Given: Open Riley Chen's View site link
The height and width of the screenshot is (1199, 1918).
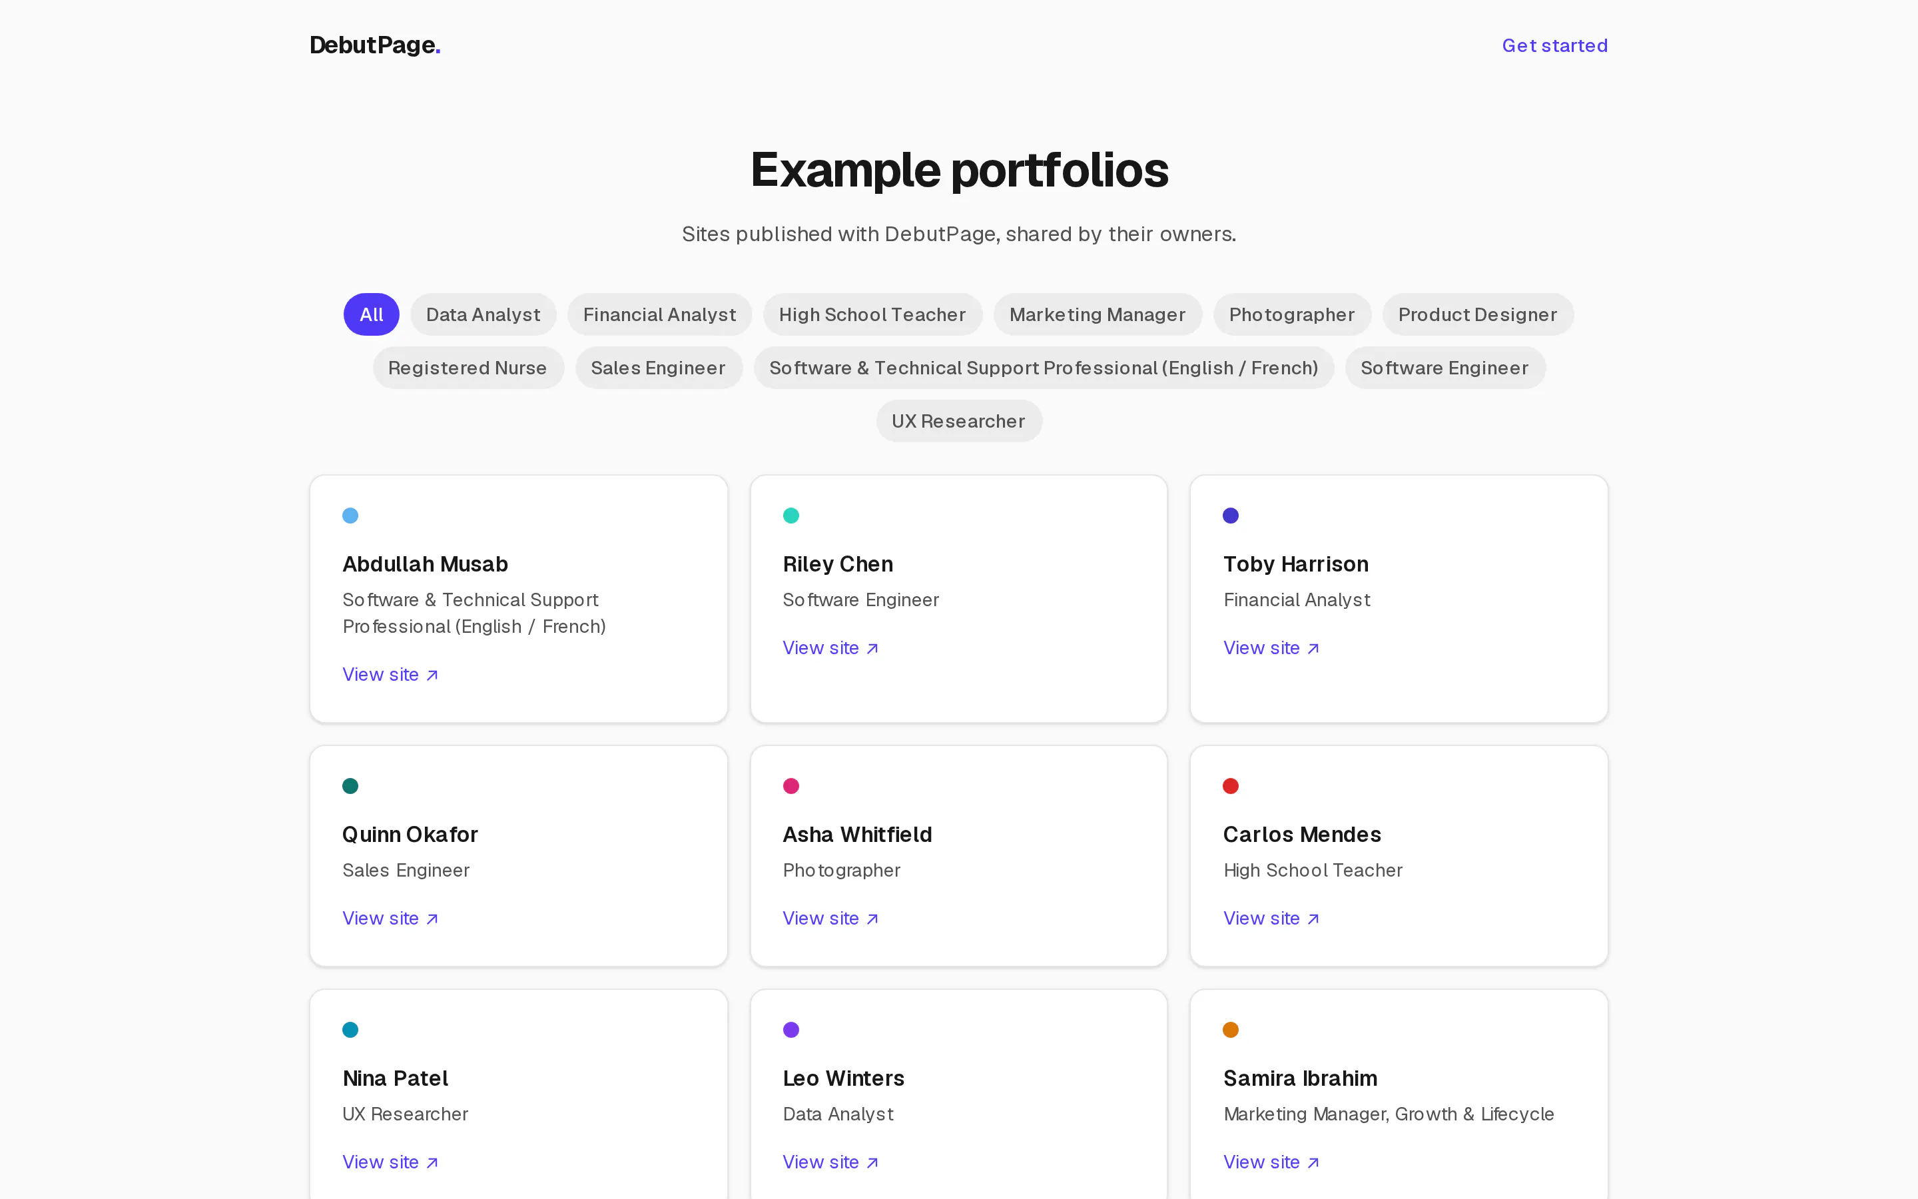Looking at the screenshot, I should point(830,648).
